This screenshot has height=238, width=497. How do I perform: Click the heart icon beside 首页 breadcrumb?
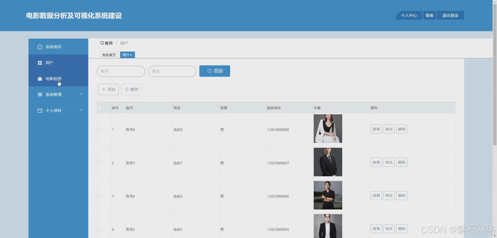point(102,43)
